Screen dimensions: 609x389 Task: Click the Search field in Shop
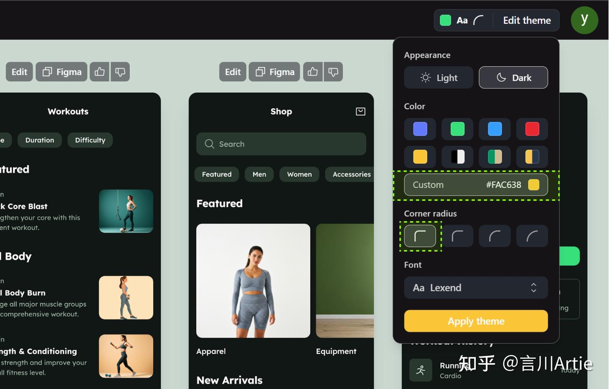click(x=281, y=144)
